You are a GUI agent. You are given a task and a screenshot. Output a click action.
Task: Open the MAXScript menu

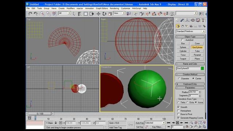point(137,8)
